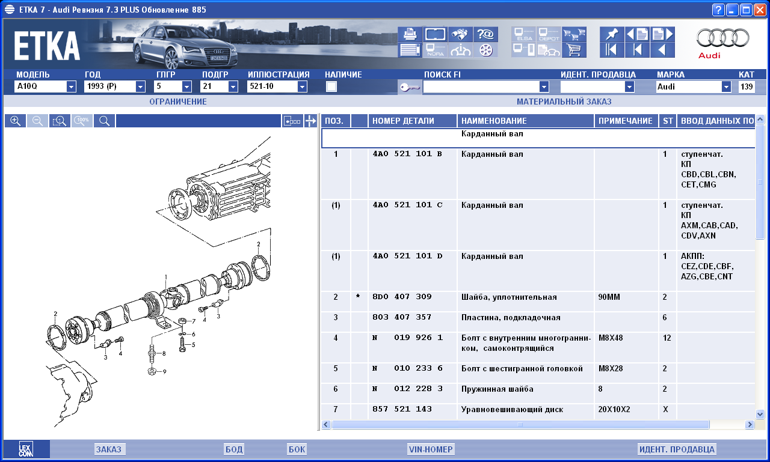Click the multiple shopping carts icon

pos(574,34)
